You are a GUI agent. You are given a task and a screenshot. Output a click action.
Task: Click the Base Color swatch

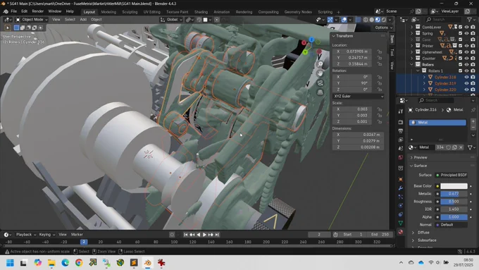click(454, 186)
